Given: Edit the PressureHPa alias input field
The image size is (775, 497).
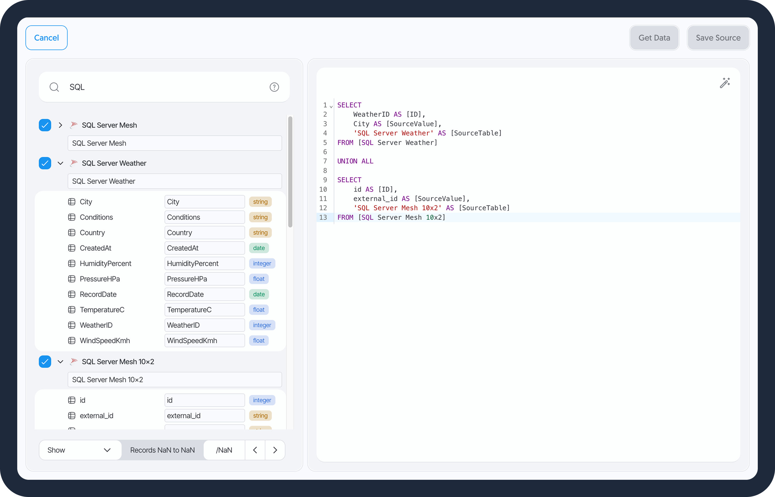Looking at the screenshot, I should (x=205, y=279).
